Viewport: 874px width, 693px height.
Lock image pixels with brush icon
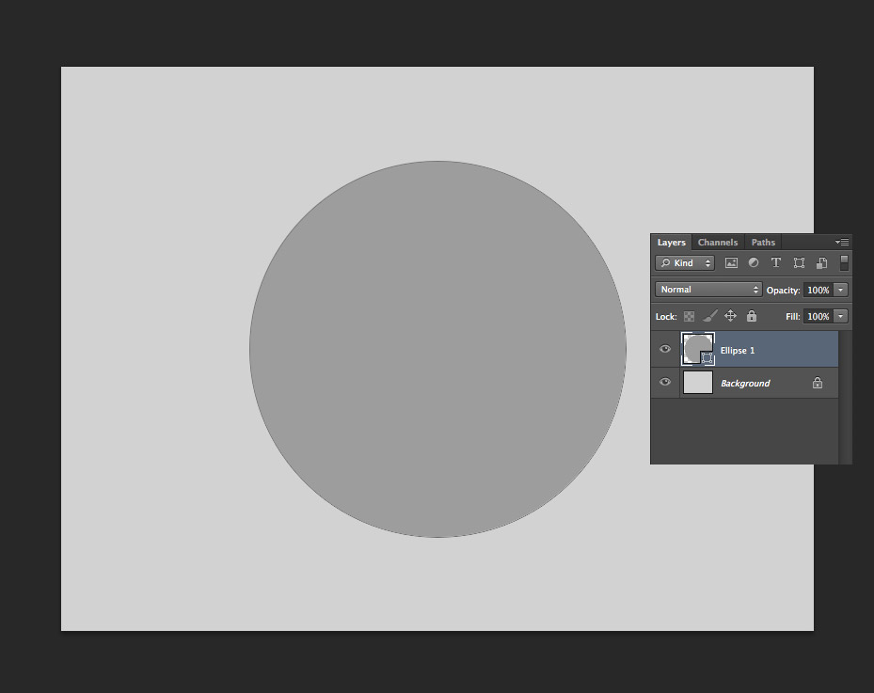(x=709, y=317)
